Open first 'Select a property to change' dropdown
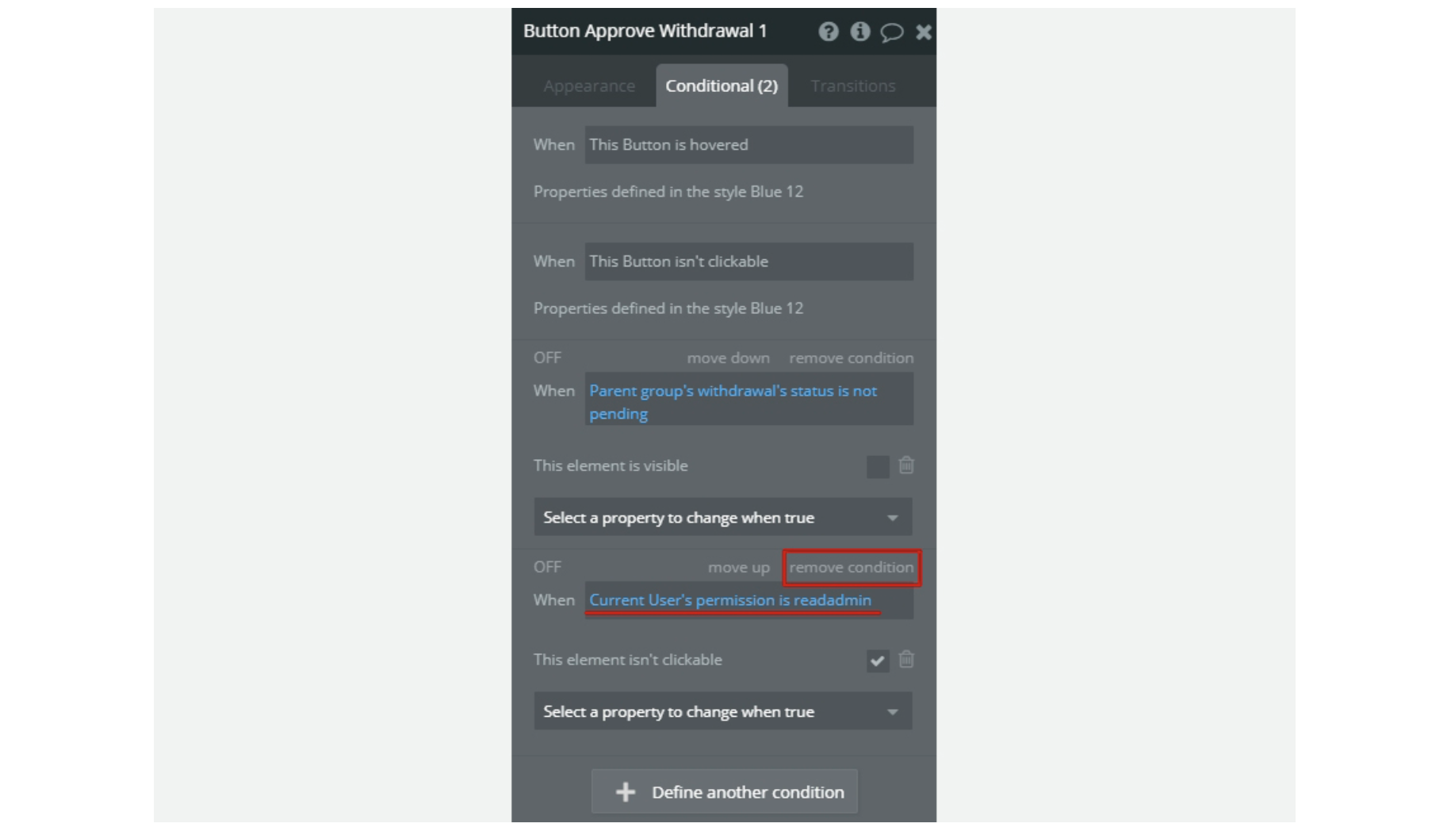 (722, 518)
